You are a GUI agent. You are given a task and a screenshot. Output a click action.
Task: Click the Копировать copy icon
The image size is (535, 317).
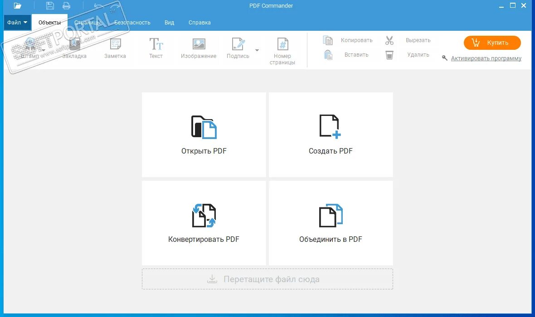[327, 40]
